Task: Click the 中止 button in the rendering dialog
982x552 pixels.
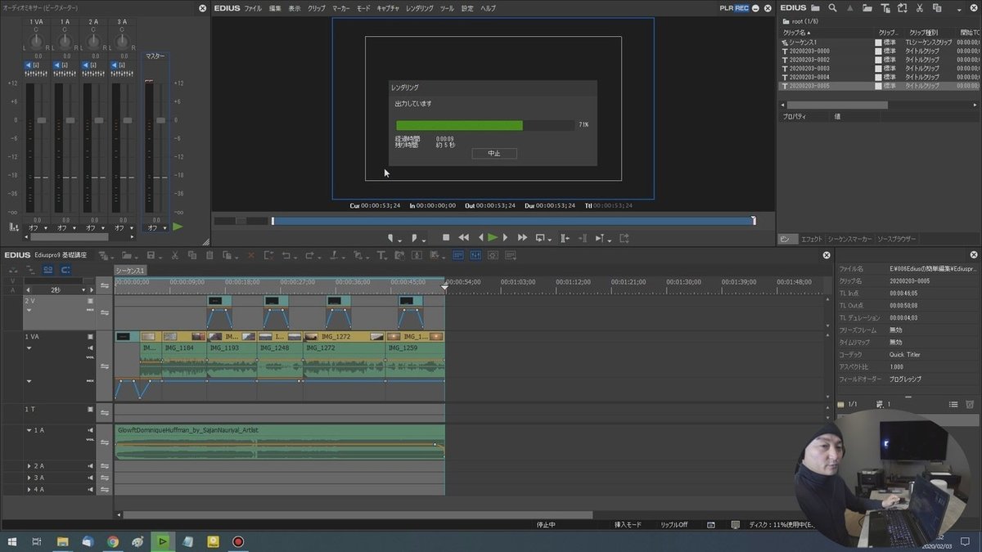Action: coord(494,153)
